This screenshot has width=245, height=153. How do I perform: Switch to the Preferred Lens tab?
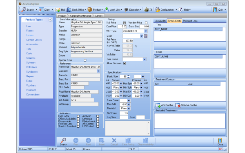click(190, 21)
